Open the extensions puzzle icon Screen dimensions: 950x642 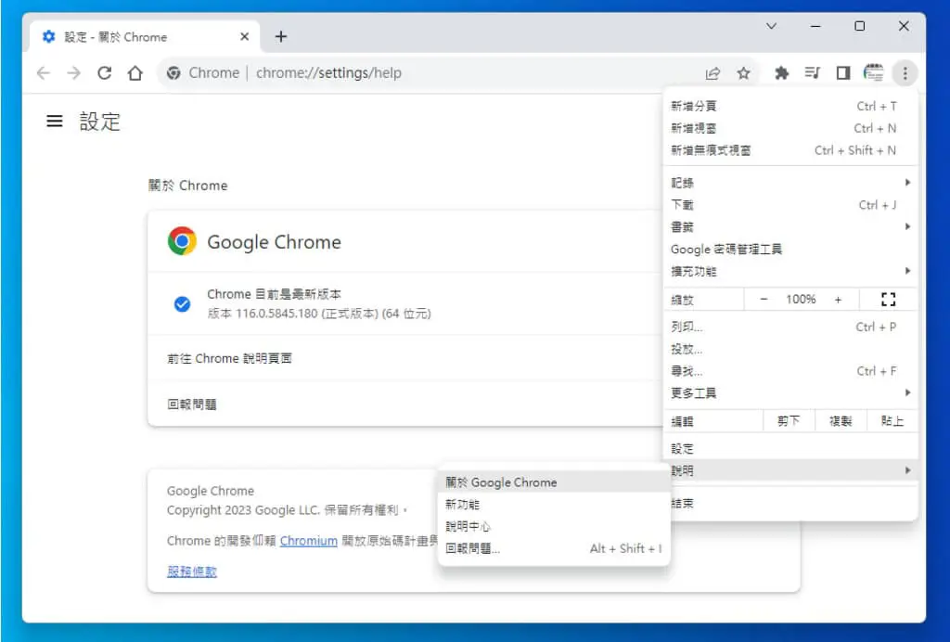781,73
